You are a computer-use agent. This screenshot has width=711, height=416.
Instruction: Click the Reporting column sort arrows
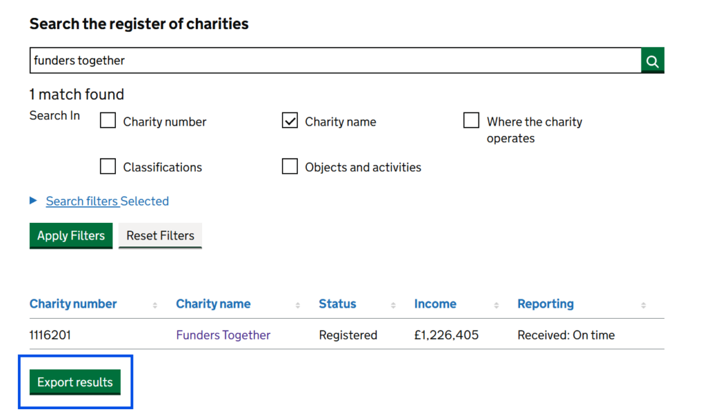click(x=644, y=305)
